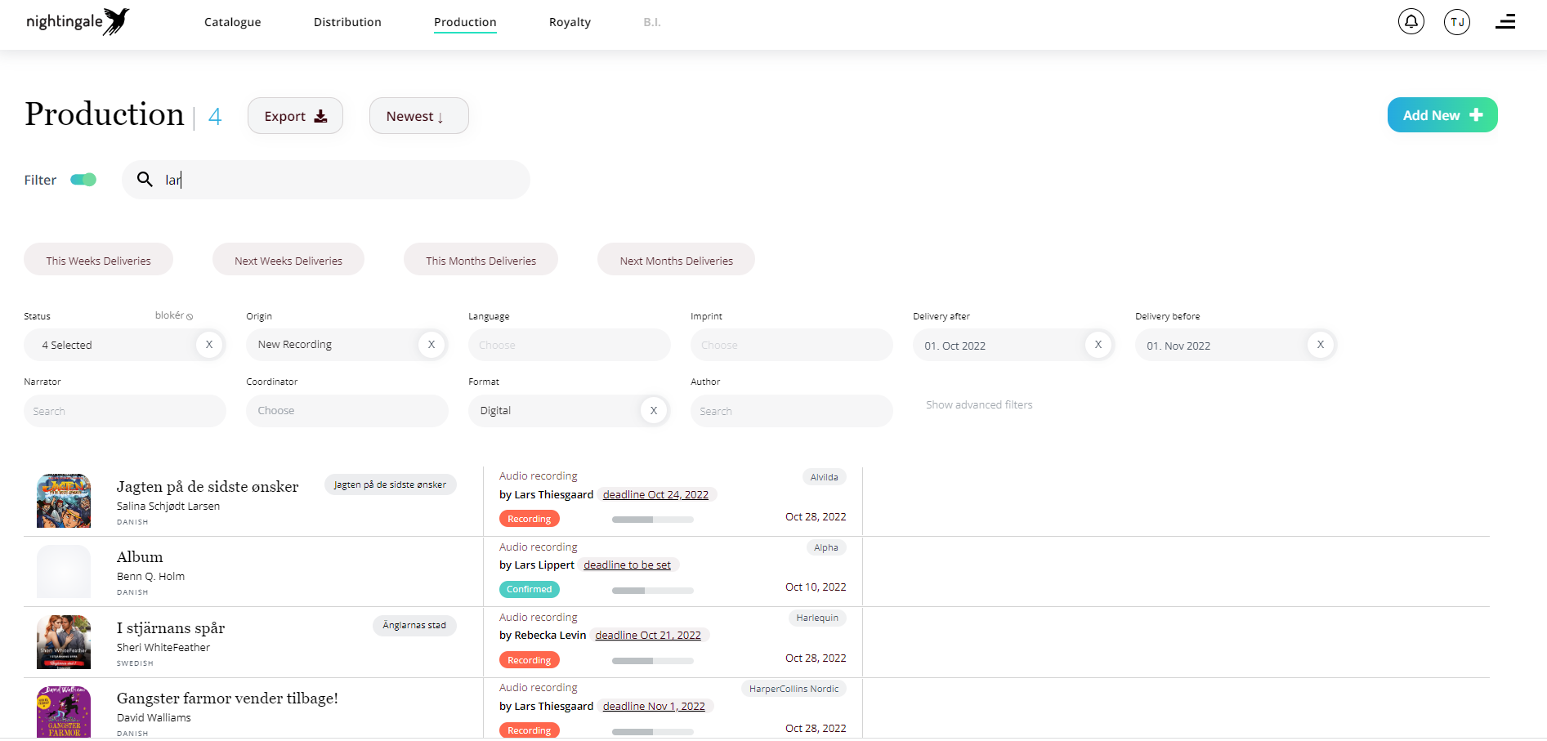Click deadline Nov 1, 2022 link
Image resolution: width=1547 pixels, height=741 pixels.
click(x=654, y=706)
